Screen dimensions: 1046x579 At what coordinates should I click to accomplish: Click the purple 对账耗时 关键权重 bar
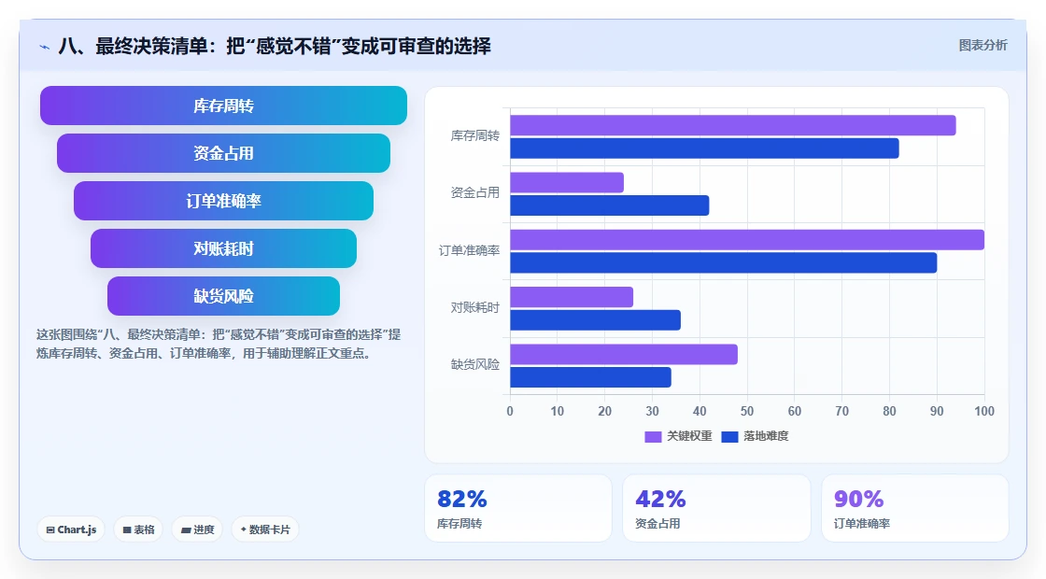[x=572, y=297]
